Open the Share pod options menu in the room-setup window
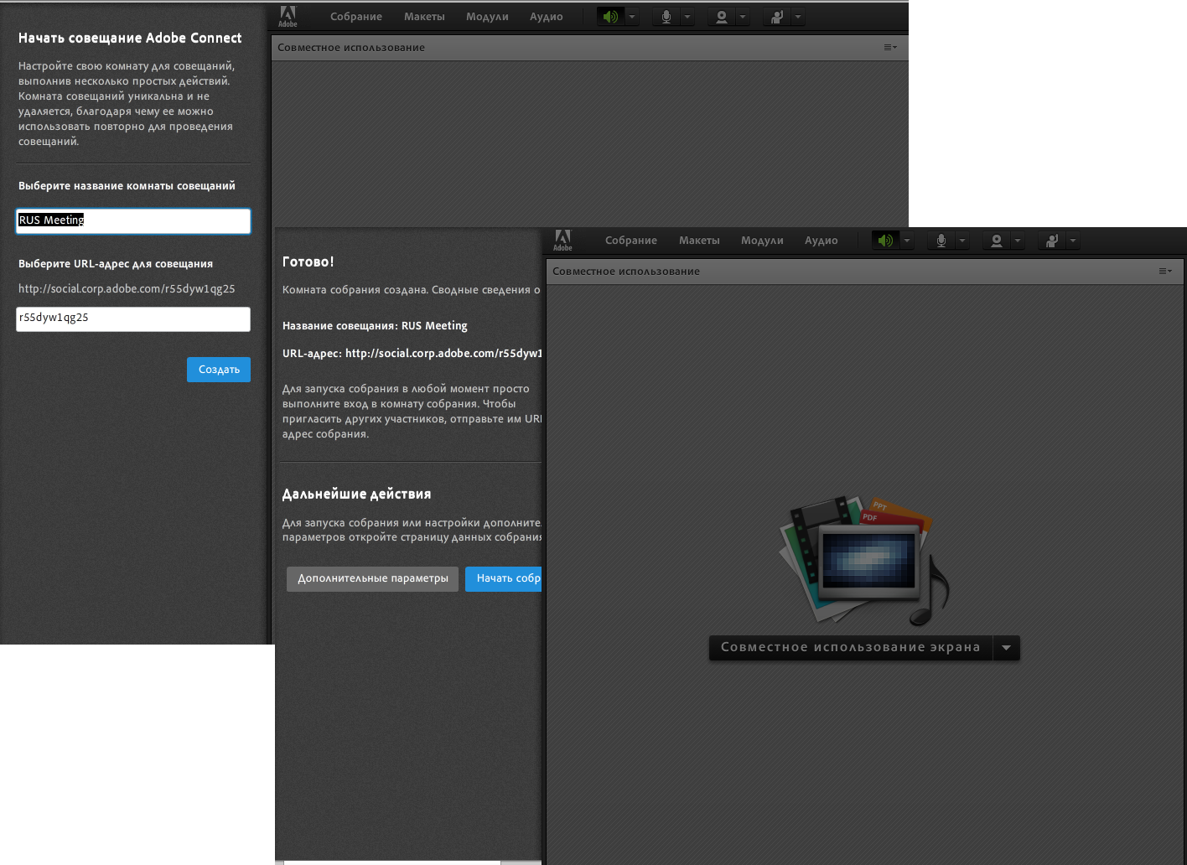Screen dimensions: 1187x865 coord(890,48)
